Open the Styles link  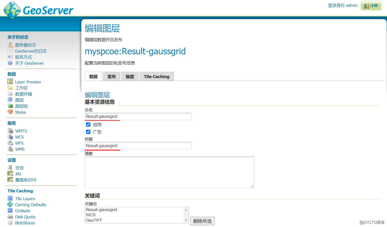(21, 112)
